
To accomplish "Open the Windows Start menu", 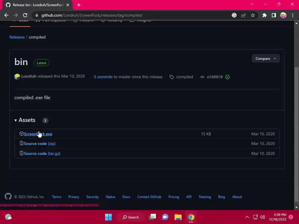I will [109, 217].
